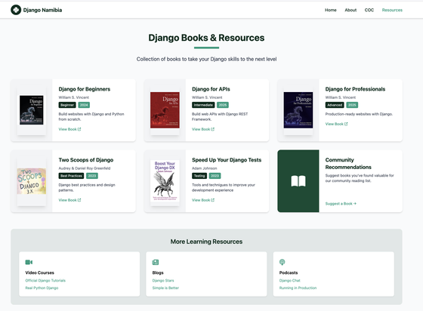Open the Django Chat podcast link

click(290, 281)
